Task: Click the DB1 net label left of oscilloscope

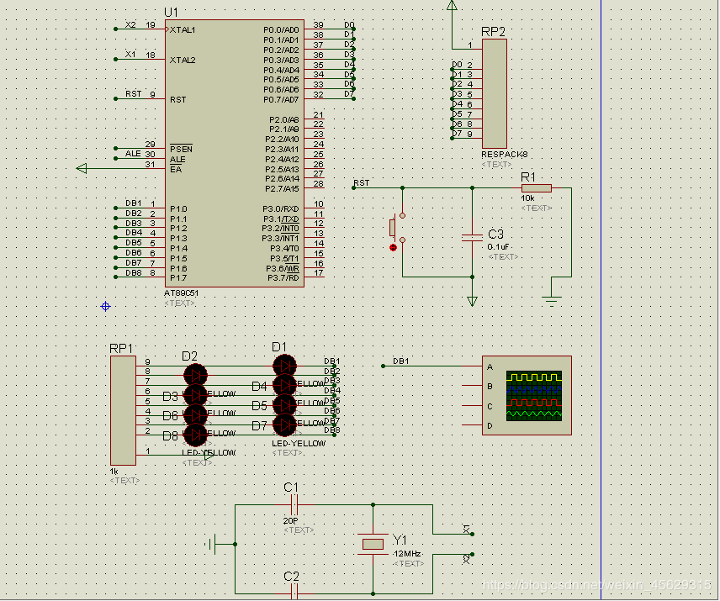Action: point(401,361)
